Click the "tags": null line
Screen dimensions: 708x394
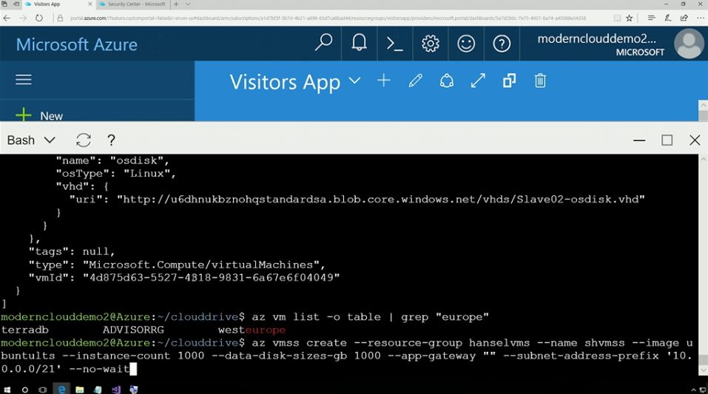(72, 251)
